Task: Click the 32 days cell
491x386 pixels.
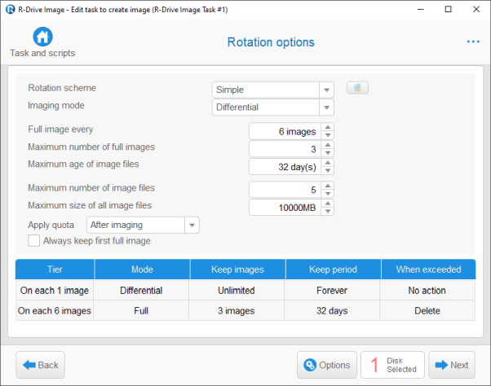Action: pos(332,311)
